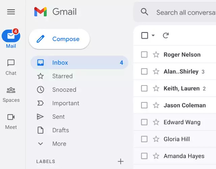Check the box for Roger Nelson email
Viewport: 216px width, 169px height.
(x=144, y=55)
